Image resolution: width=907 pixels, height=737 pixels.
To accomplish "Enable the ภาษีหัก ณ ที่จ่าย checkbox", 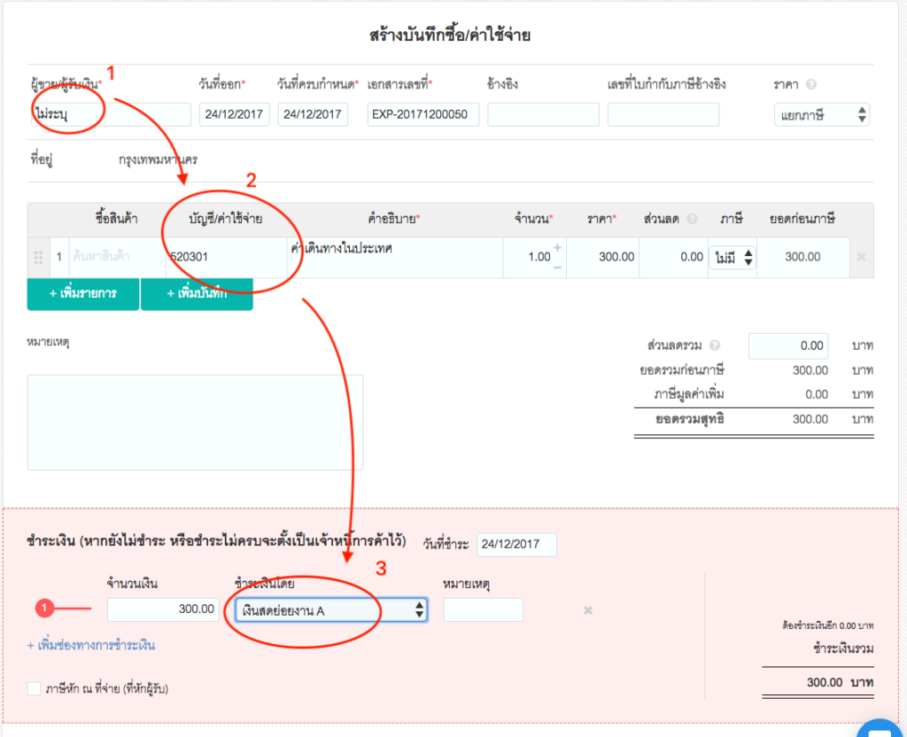I will [33, 688].
